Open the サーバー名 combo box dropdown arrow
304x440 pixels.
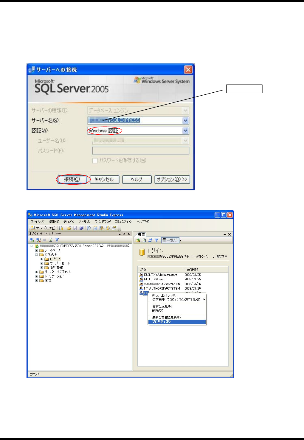186,120
